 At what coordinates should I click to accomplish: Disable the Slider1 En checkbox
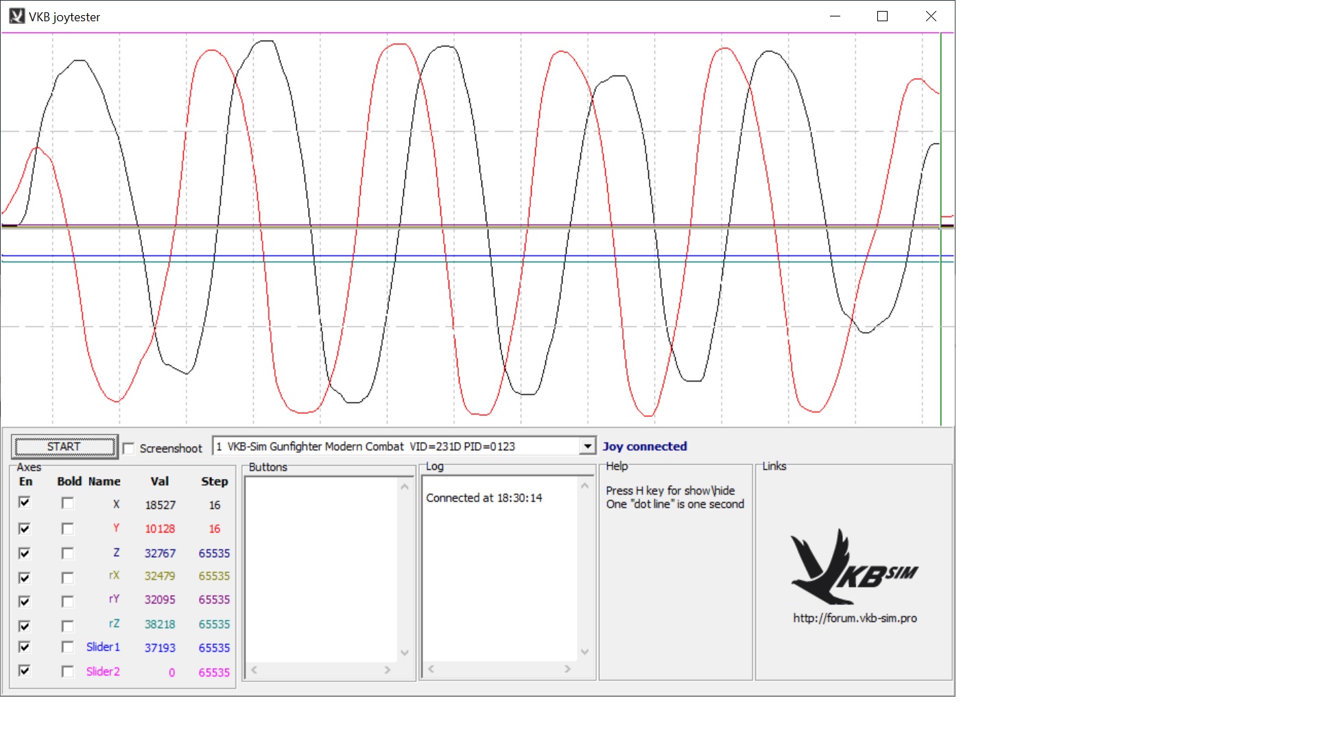click(25, 647)
